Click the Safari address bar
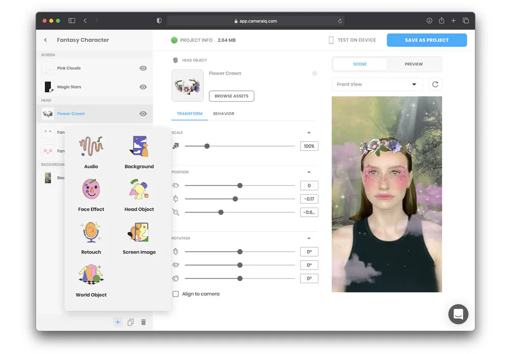This screenshot has height=354, width=511. tap(256, 21)
